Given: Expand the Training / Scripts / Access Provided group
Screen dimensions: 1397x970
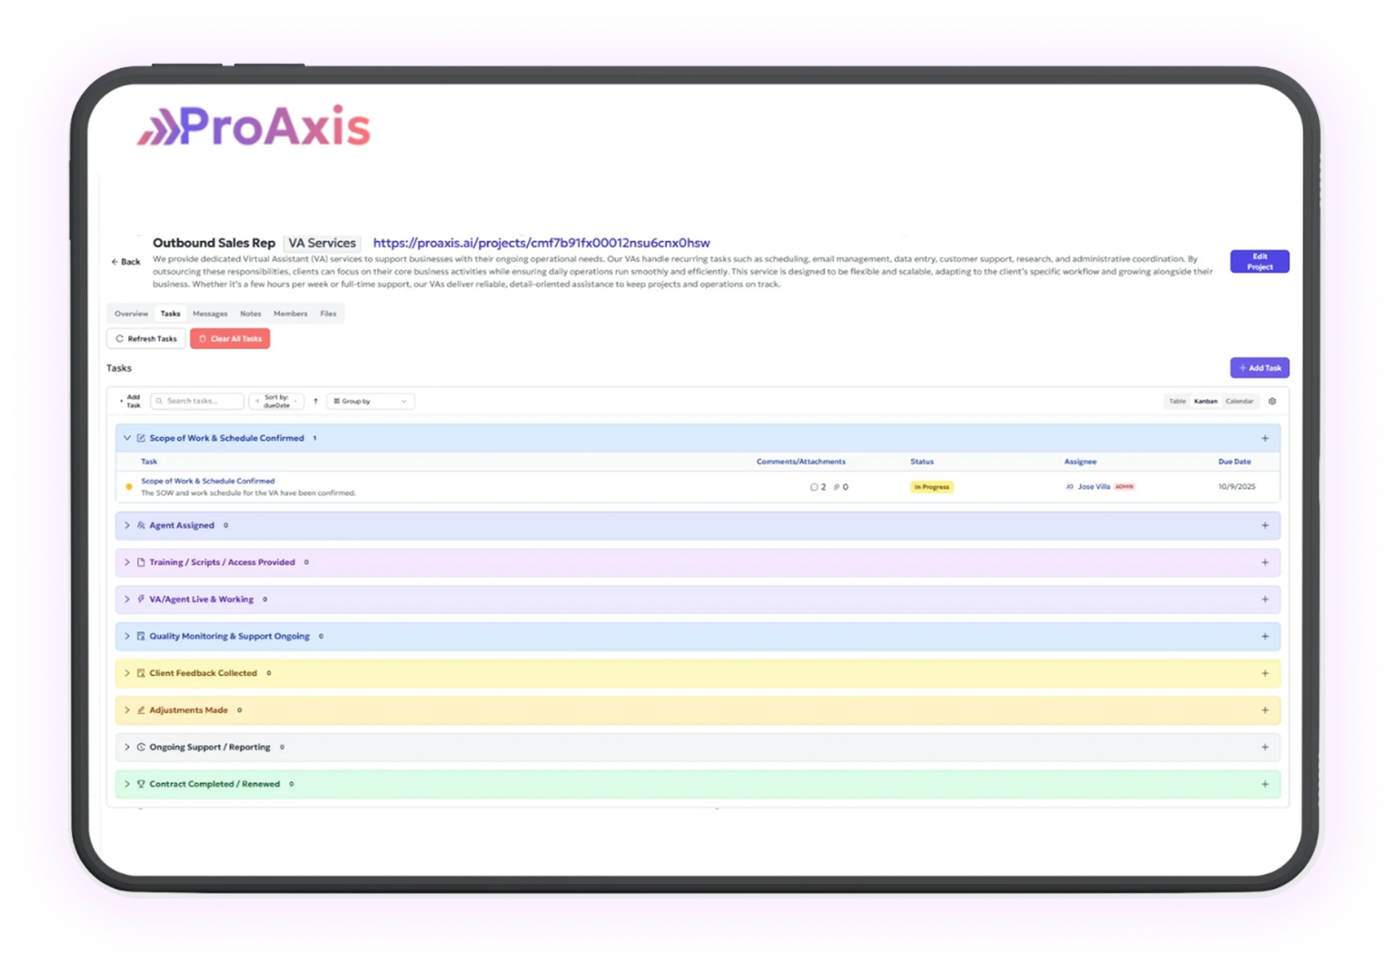Looking at the screenshot, I should (x=127, y=562).
